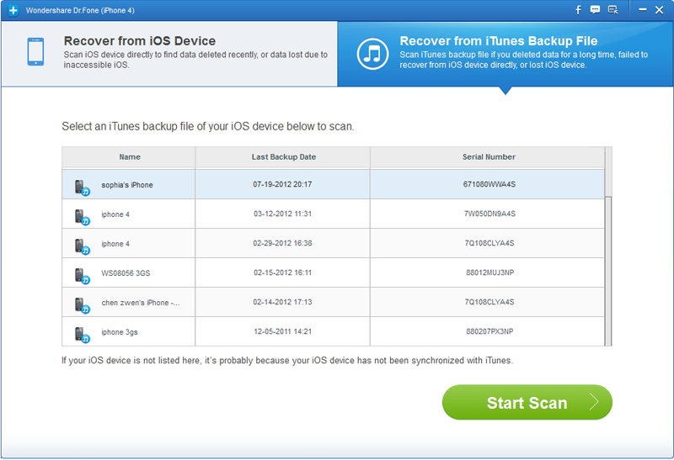Click the Dr.Fone plus logo icon
The height and width of the screenshot is (460, 674).
(x=12, y=10)
